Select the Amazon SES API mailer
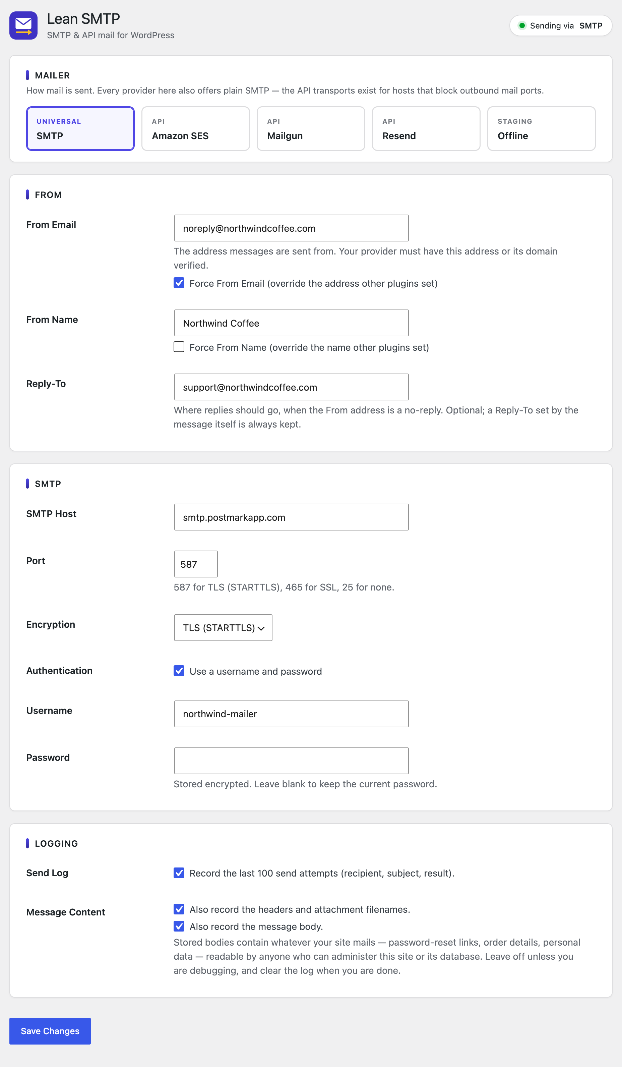The image size is (622, 1067). (195, 128)
